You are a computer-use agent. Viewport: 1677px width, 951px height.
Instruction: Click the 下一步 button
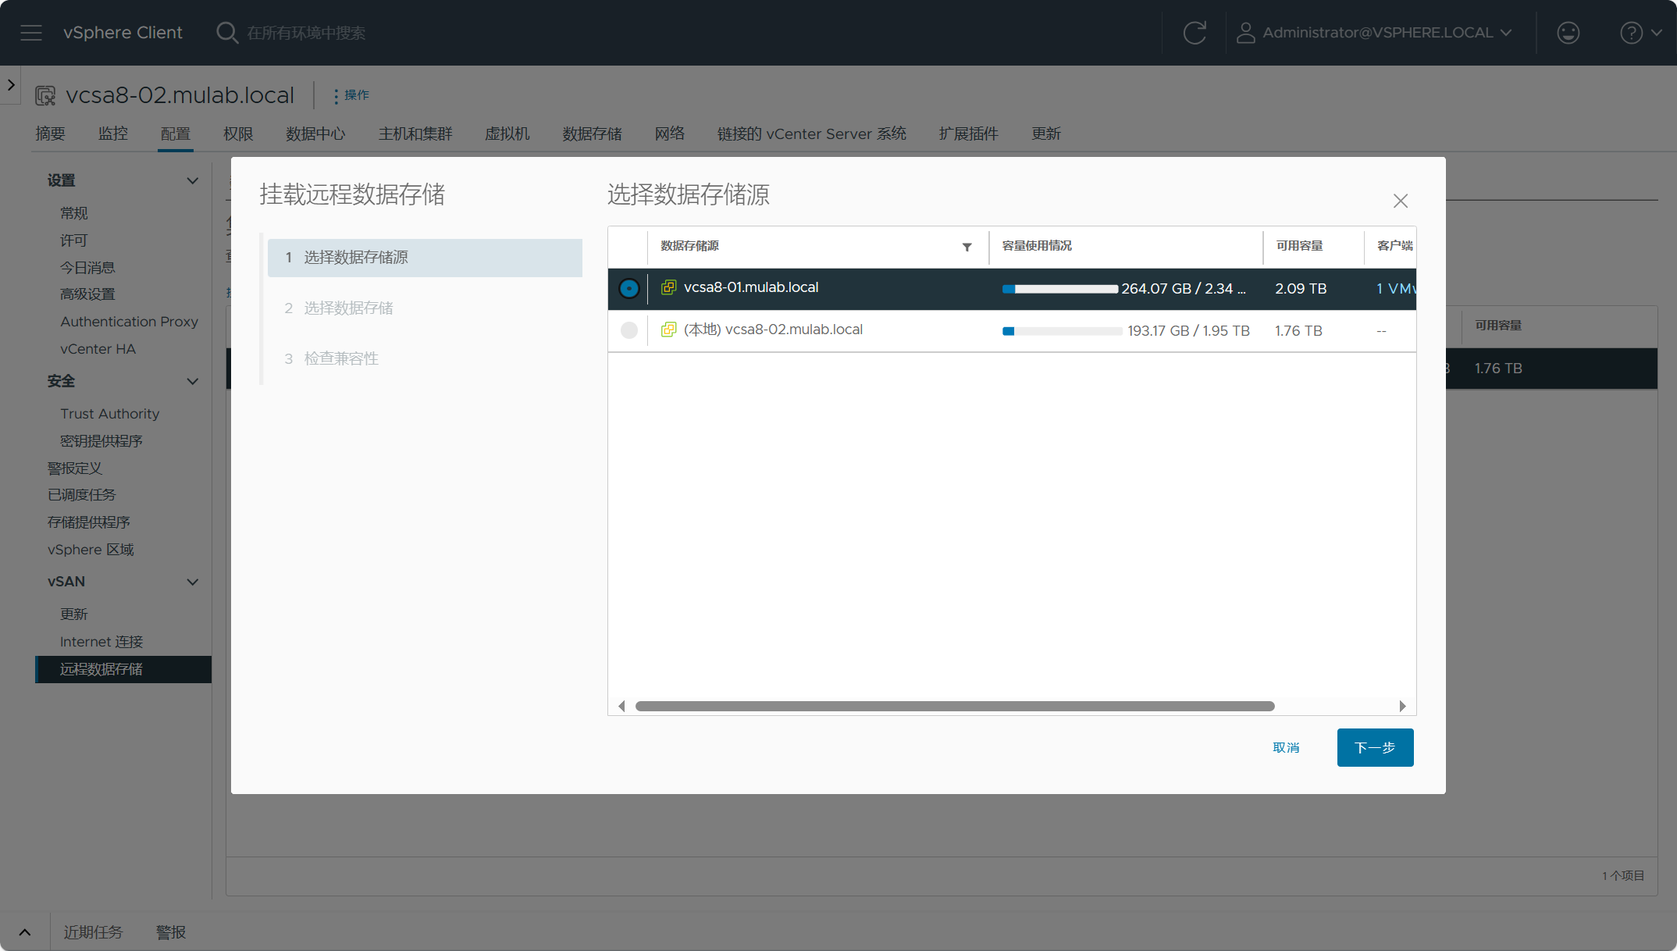tap(1375, 747)
